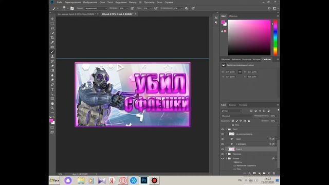Select the Lasso tool
The image size is (329, 185).
(52, 28)
